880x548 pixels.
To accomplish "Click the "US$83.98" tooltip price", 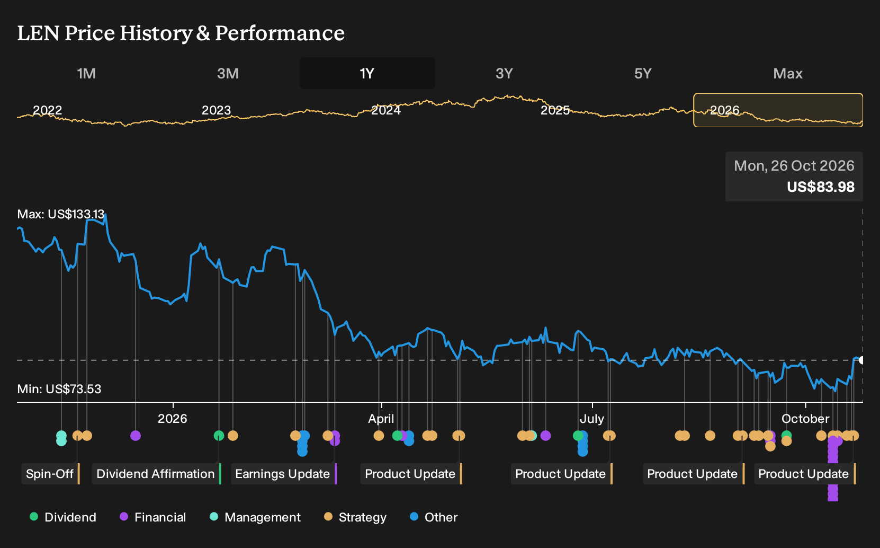I will [x=821, y=187].
